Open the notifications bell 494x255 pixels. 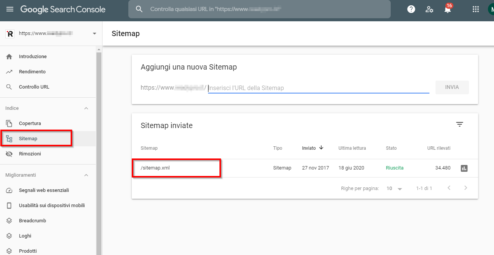coord(448,9)
